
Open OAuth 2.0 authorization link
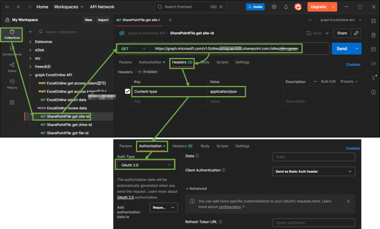point(125,197)
